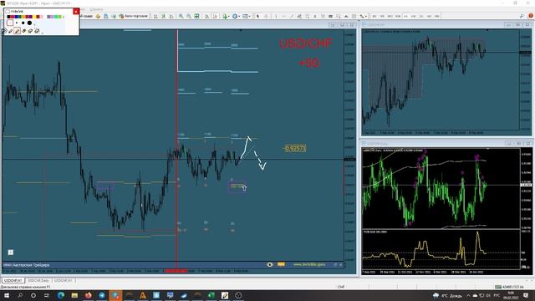Screen dimensions: 535x301
Task: Switch timeframe to M5
Action: click(382, 16)
